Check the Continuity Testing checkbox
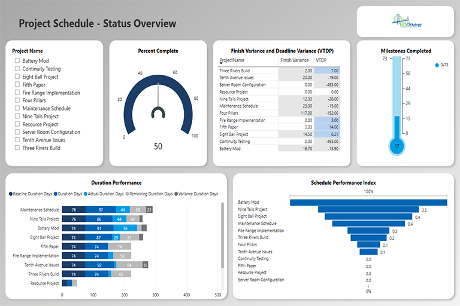The image size is (460, 306). tap(17, 68)
